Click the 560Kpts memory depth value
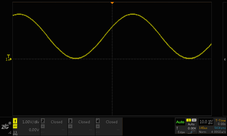Screen dimensions: 227x136 click(x=220, y=128)
